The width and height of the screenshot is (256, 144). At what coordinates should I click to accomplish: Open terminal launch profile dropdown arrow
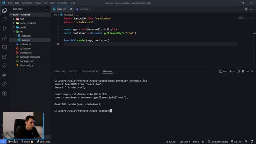tap(234, 71)
